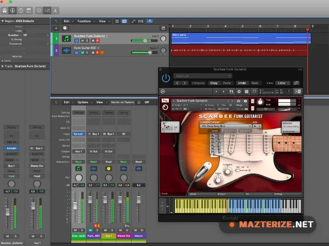Solo the Stereo Out mixer channel

(x=127, y=230)
